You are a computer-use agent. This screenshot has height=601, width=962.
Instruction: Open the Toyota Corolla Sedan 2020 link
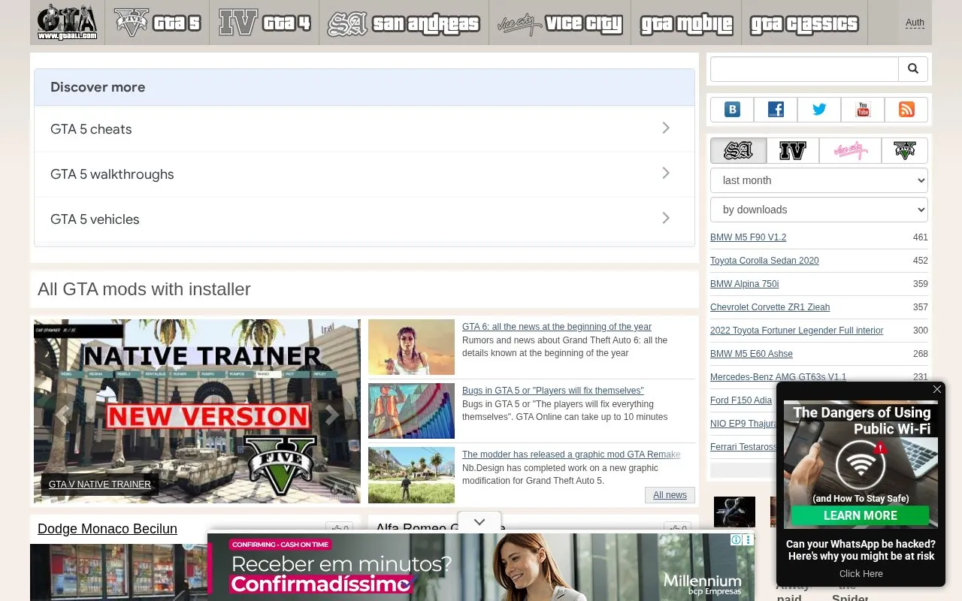point(764,261)
